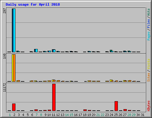Screen dimensions: 152x118
Task: Click day label 11 on the x-axis
Action: point(53,115)
